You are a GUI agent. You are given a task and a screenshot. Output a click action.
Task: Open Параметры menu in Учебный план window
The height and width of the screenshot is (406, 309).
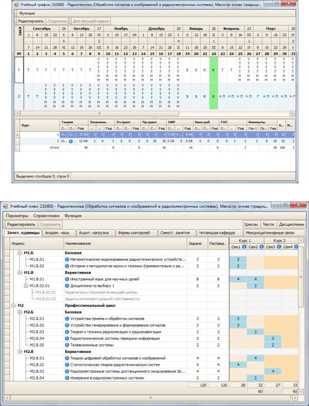[x=17, y=215]
